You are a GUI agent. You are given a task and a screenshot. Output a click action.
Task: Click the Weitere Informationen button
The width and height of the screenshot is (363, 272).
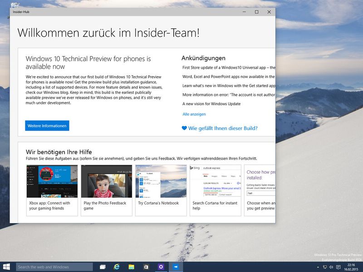[x=47, y=126]
